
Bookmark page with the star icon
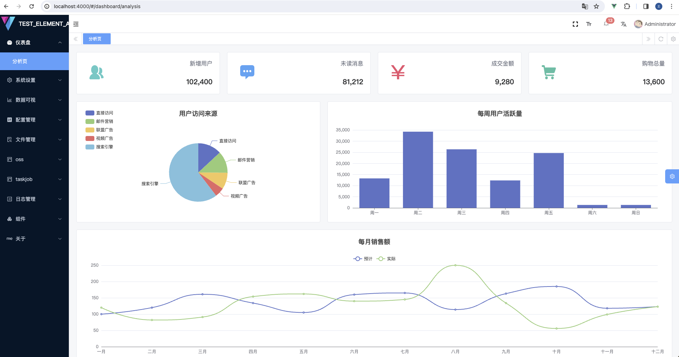(x=596, y=6)
